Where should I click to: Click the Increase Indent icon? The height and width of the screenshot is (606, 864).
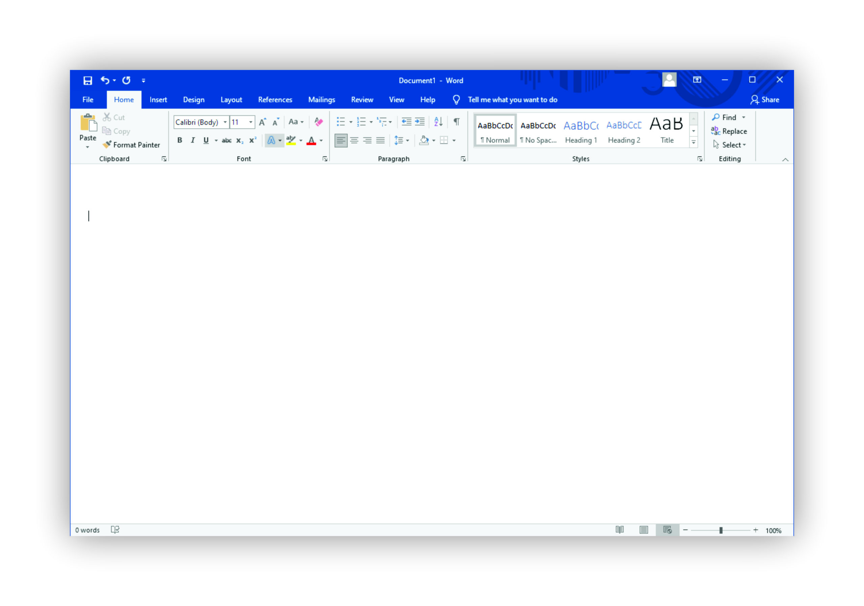coord(420,122)
